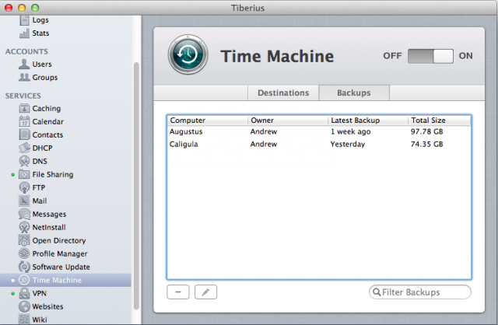
Task: Focus the Filter Backups search field
Action: 420,292
